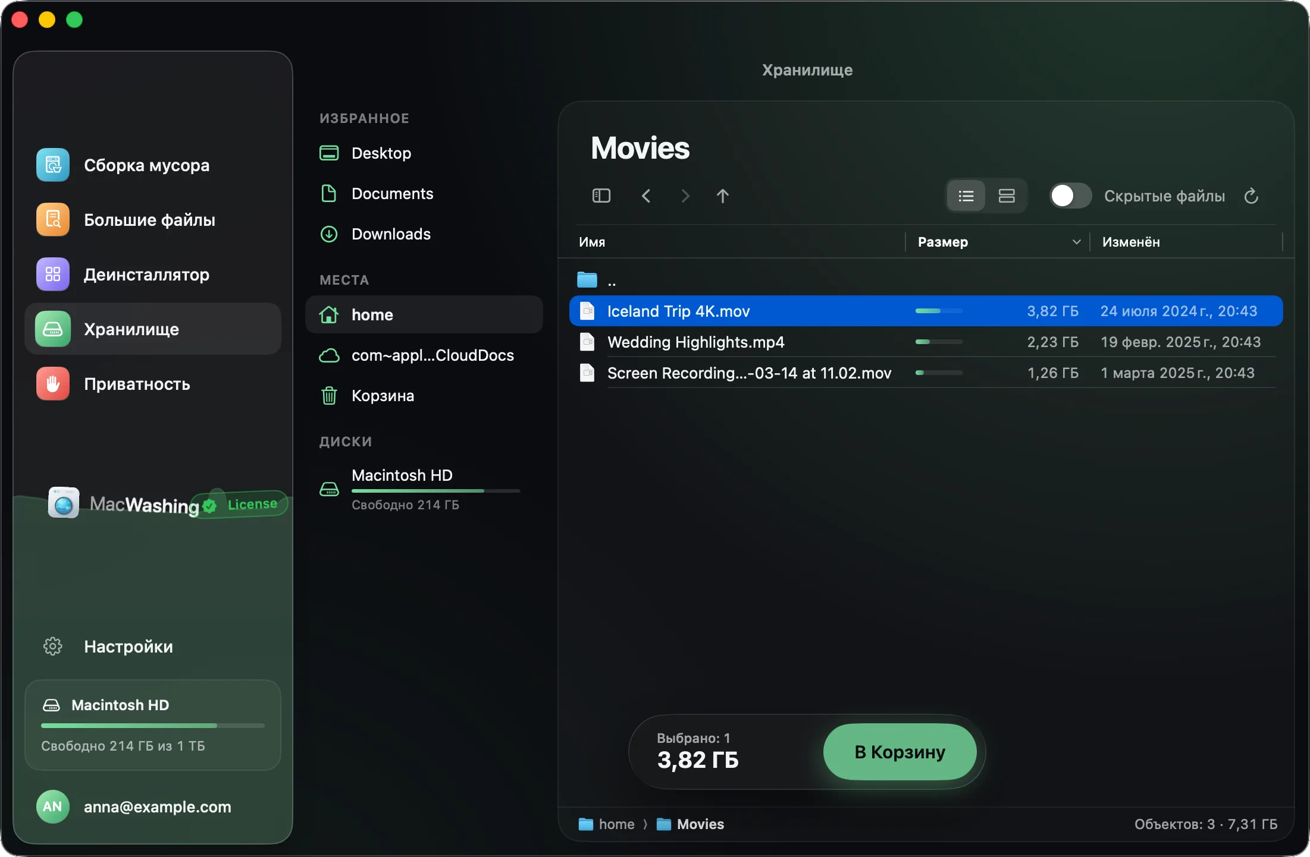Open com~appl...CloudDocs location
The image size is (1310, 857).
(x=424, y=355)
